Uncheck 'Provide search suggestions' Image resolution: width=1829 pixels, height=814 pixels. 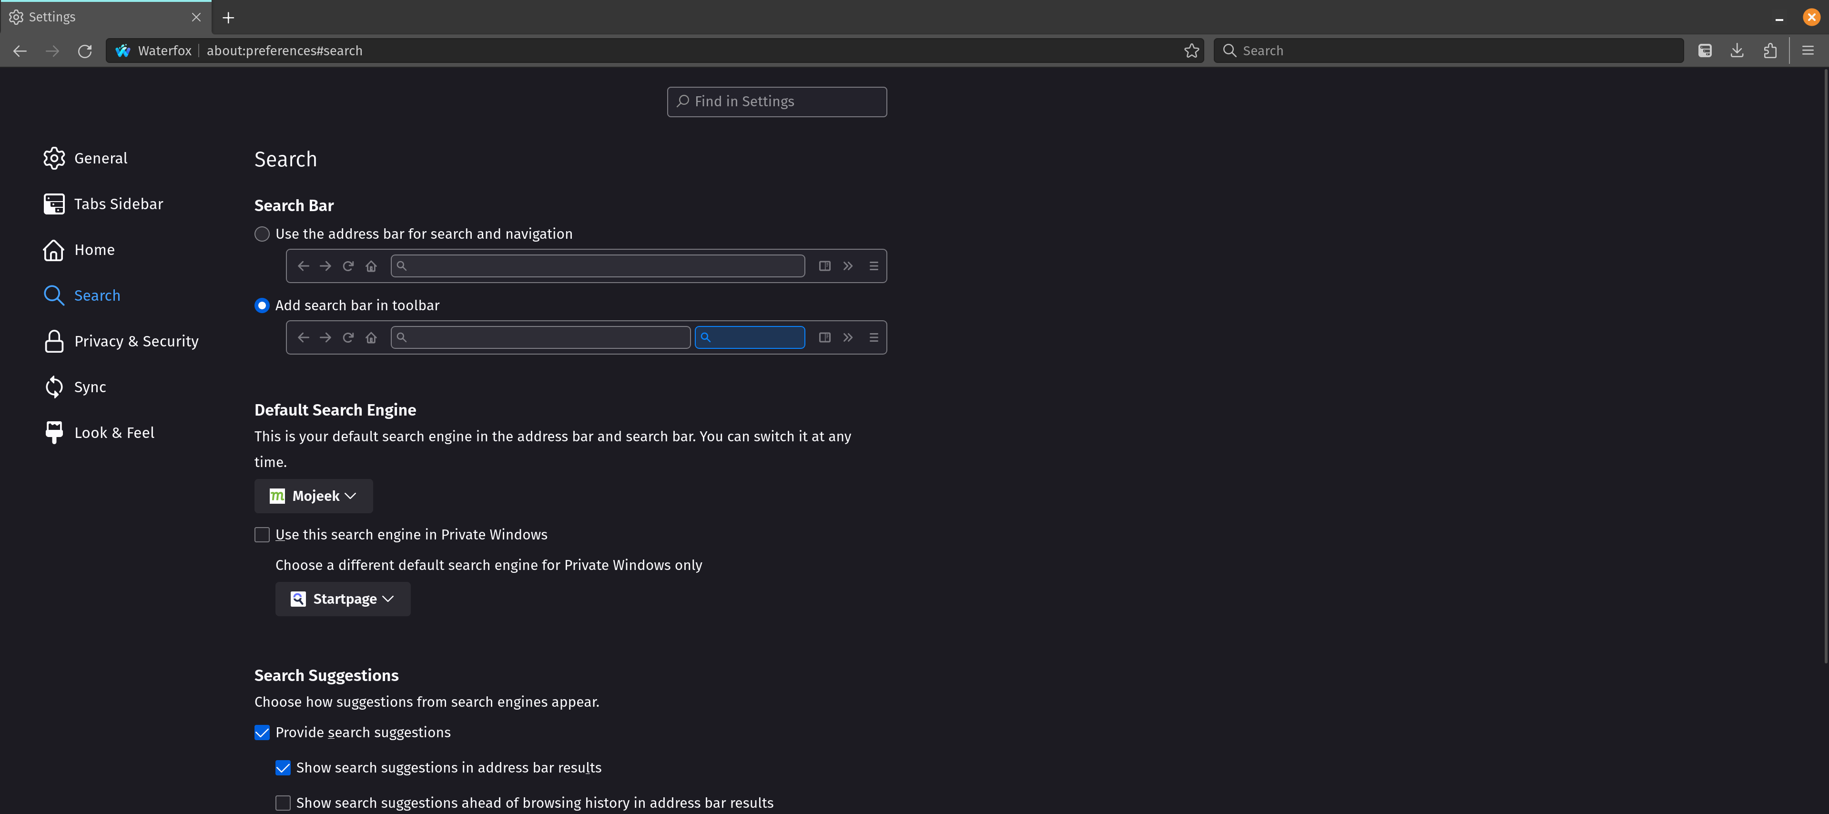[x=262, y=733]
